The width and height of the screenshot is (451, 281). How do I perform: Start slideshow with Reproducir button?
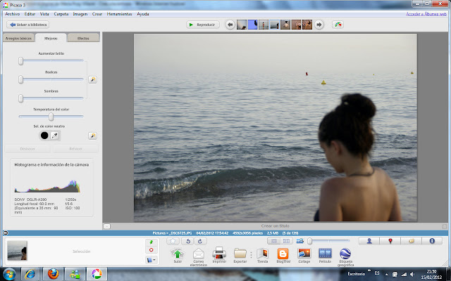click(202, 25)
